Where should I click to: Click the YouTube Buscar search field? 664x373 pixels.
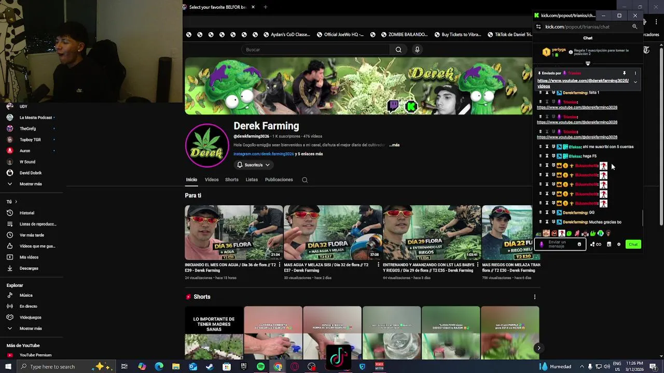(315, 50)
